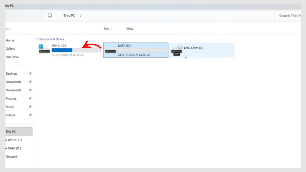306x172 pixels.
Task: Go to the Pictures quick access folder
Action: pyautogui.click(x=11, y=98)
